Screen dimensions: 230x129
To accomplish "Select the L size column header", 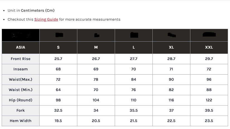I will pyautogui.click(x=134, y=47).
